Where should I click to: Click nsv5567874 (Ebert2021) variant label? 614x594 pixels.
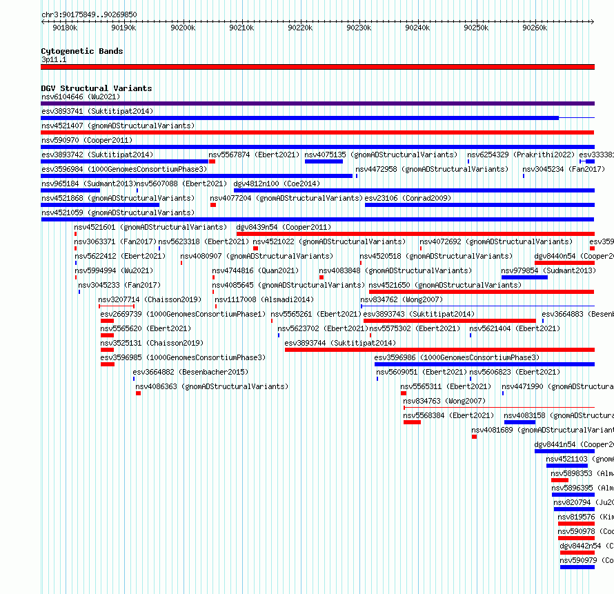[254, 155]
